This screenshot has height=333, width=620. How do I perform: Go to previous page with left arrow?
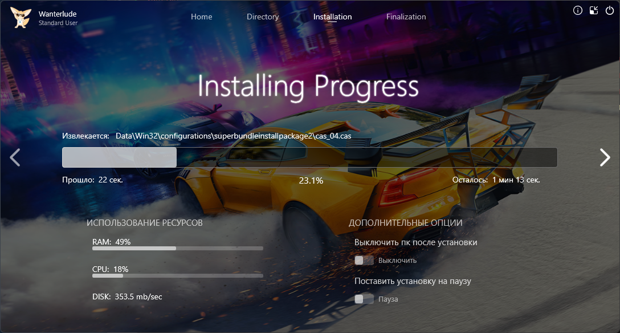[15, 157]
